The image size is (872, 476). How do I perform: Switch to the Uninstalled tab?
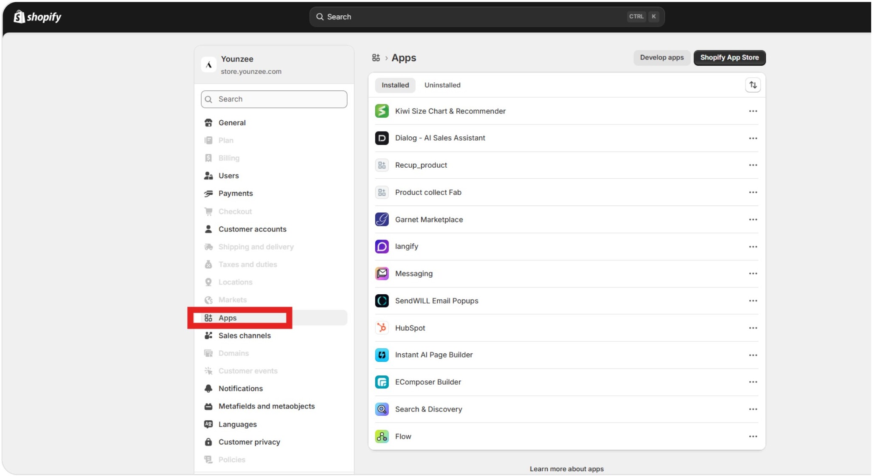(x=442, y=85)
